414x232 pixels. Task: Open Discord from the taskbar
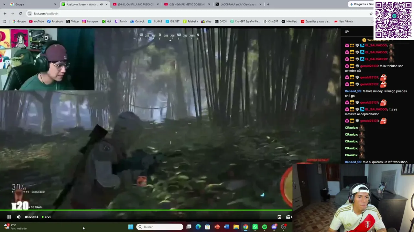[x=274, y=227]
